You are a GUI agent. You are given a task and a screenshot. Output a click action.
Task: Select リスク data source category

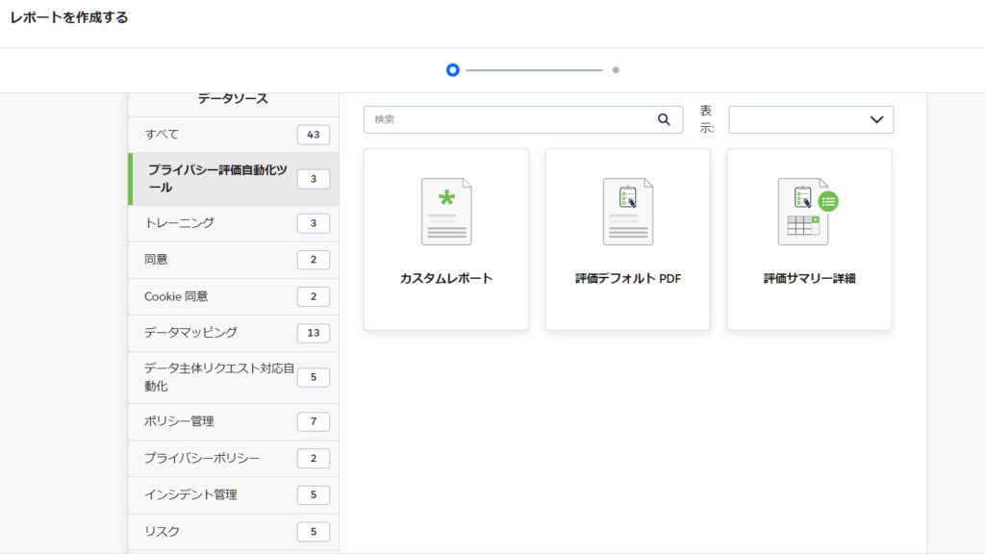pyautogui.click(x=233, y=531)
